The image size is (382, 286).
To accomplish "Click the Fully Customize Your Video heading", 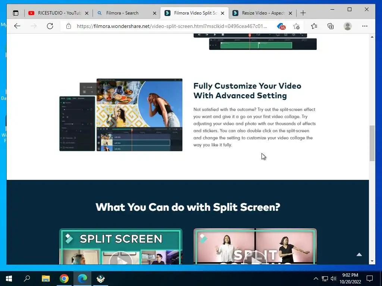I will tap(247, 91).
